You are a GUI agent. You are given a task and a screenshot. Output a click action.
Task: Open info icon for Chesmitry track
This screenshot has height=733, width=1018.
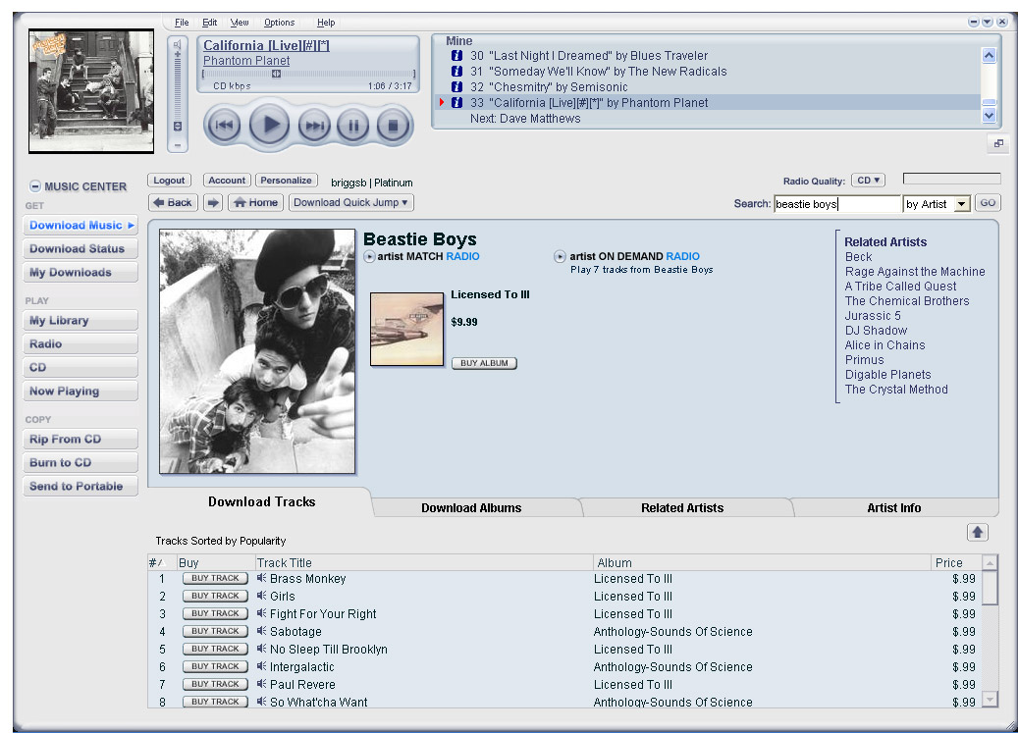coord(456,87)
